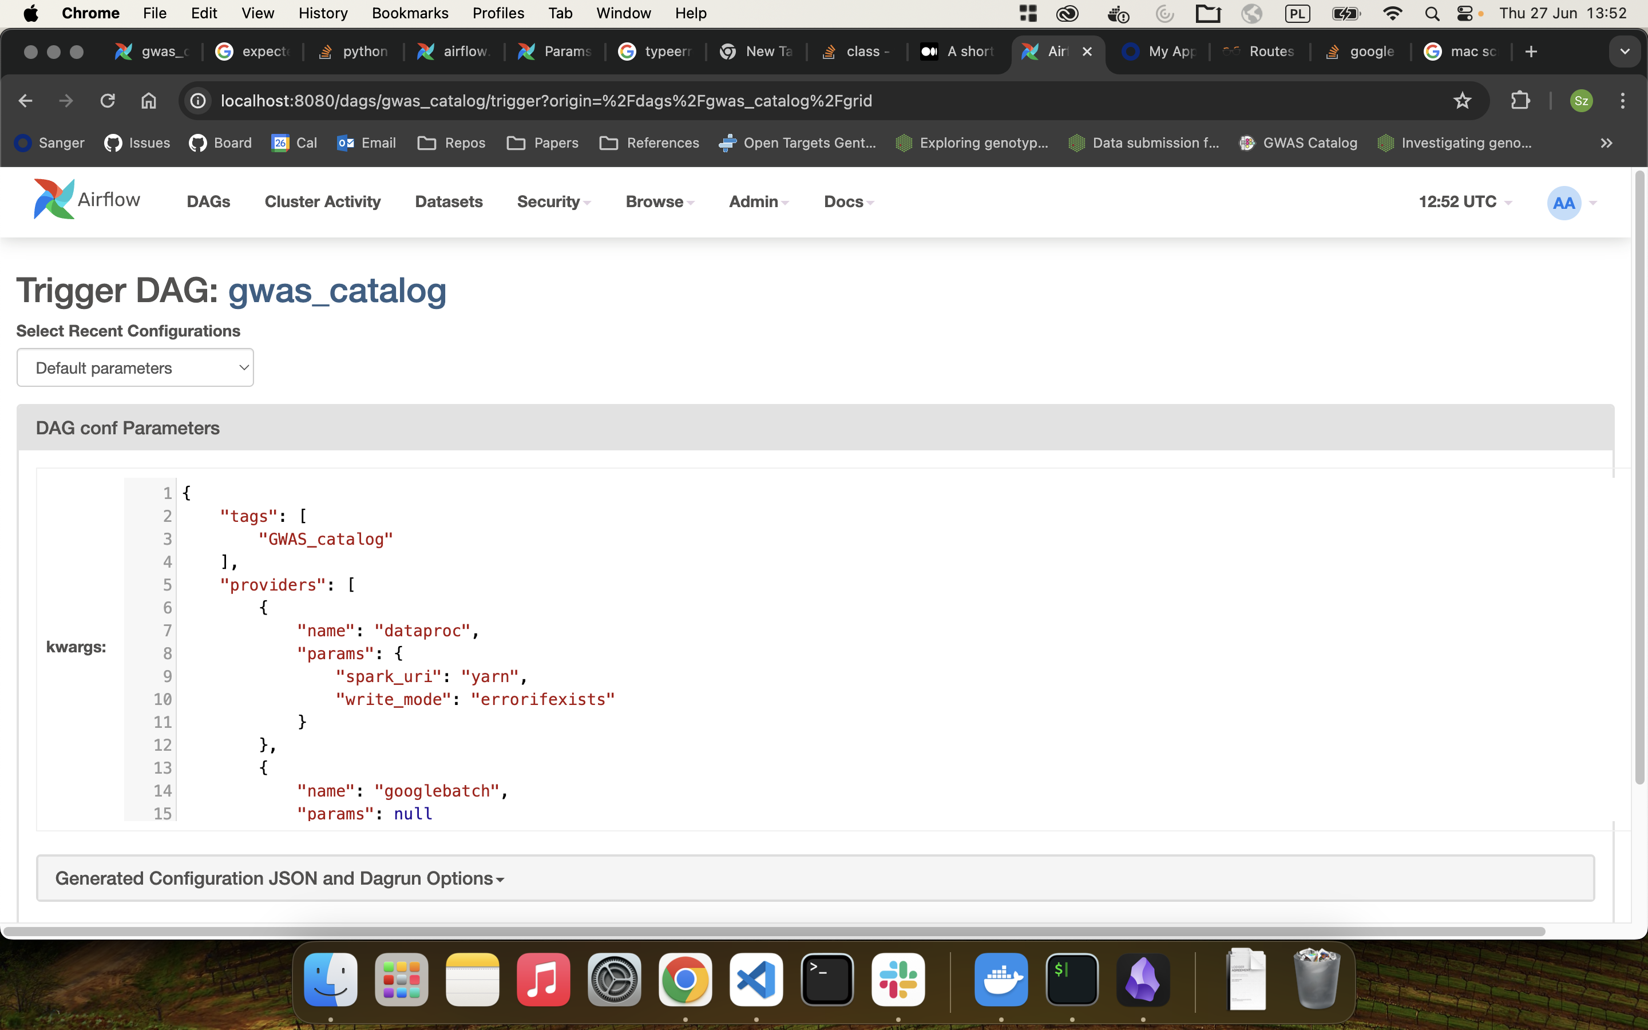Bookmark page with the star icon
Image resolution: width=1648 pixels, height=1030 pixels.
pos(1461,101)
